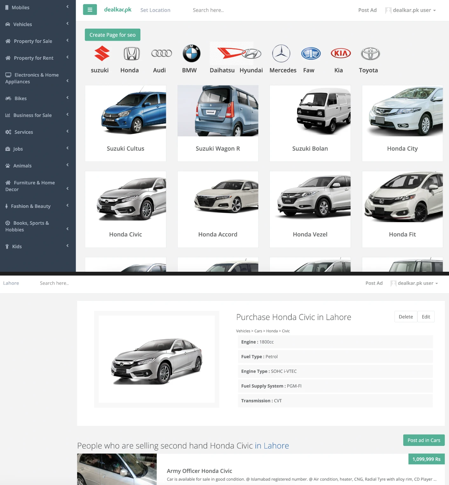Open the BMW brand logo

(191, 53)
